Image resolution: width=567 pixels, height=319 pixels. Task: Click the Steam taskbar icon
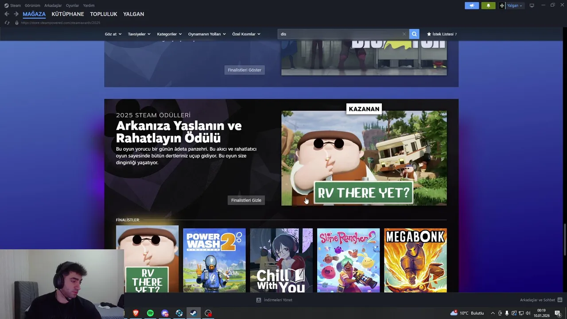[194, 313]
